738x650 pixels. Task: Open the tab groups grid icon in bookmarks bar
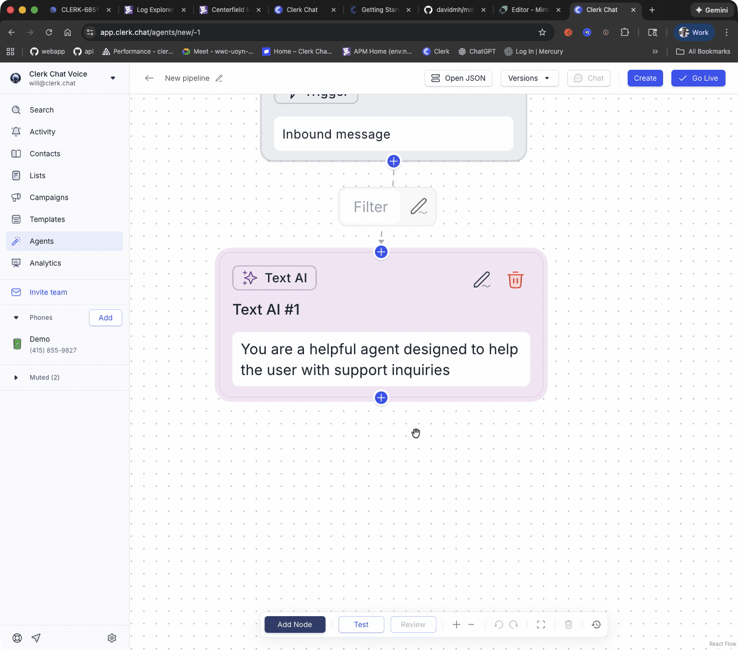[10, 52]
